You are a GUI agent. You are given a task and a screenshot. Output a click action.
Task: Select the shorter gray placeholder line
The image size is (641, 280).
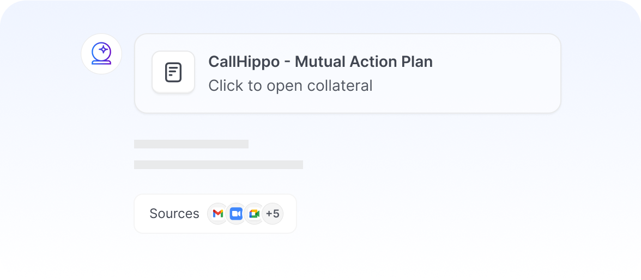click(x=191, y=144)
